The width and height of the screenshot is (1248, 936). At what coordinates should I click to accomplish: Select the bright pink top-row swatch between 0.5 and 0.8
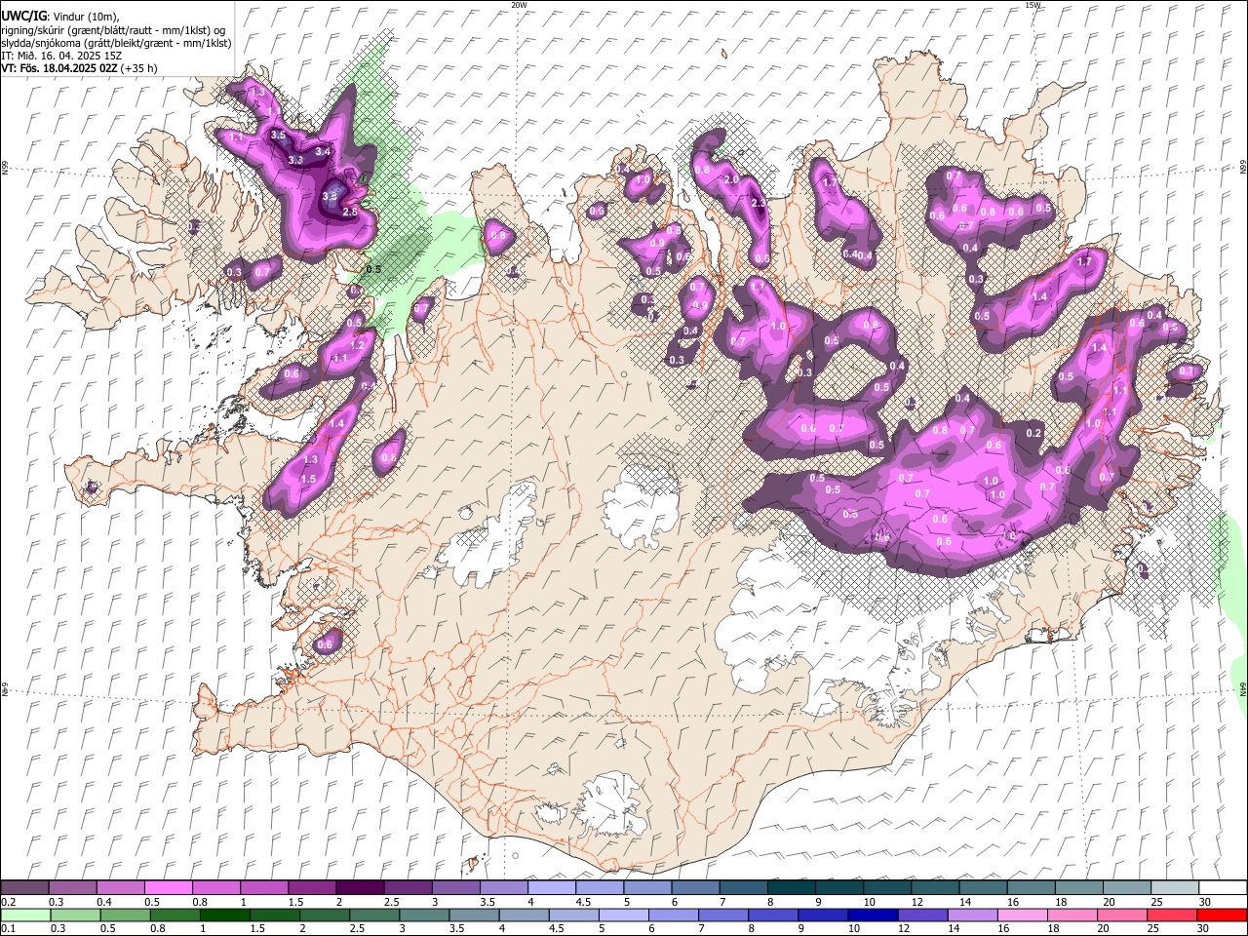(169, 888)
